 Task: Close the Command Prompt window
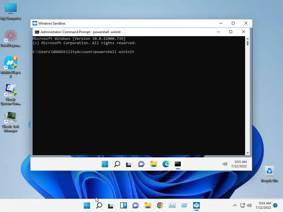click(243, 32)
